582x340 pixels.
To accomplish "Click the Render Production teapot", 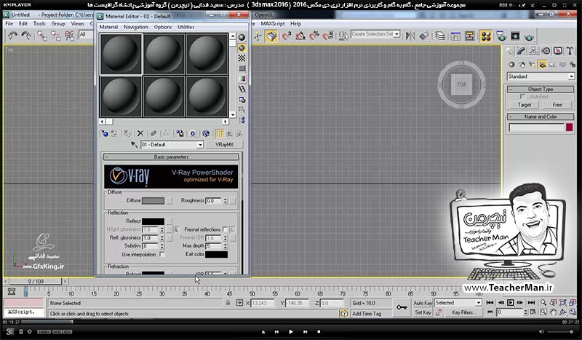I will (x=530, y=37).
